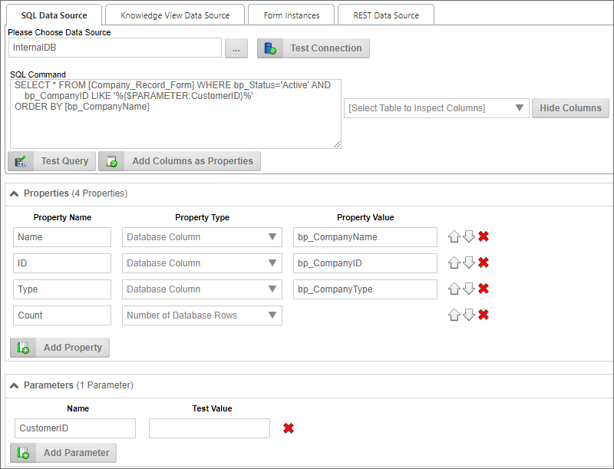Click the data source browse ellipsis button

coord(236,48)
